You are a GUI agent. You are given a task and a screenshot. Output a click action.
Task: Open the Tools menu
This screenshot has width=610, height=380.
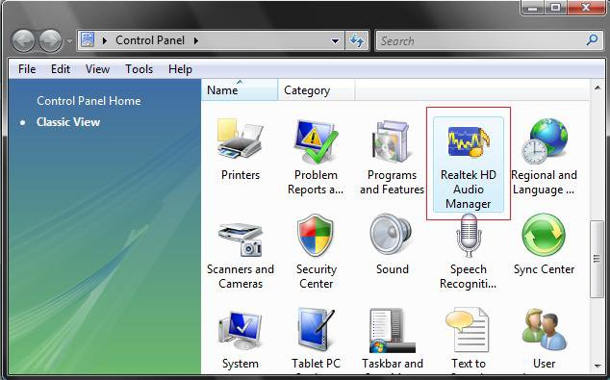tap(139, 69)
